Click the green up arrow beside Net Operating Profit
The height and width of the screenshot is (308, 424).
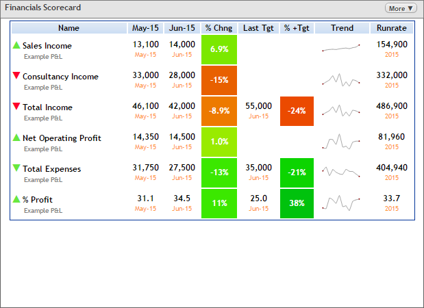tap(16, 138)
